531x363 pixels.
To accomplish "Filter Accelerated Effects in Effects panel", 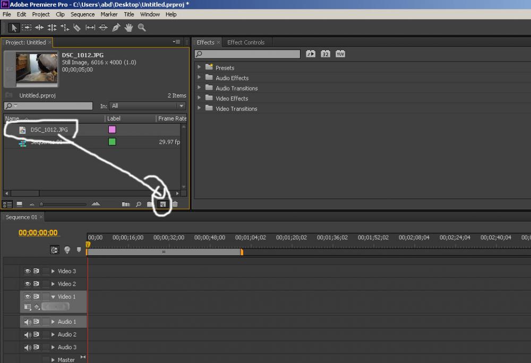I will coord(311,54).
